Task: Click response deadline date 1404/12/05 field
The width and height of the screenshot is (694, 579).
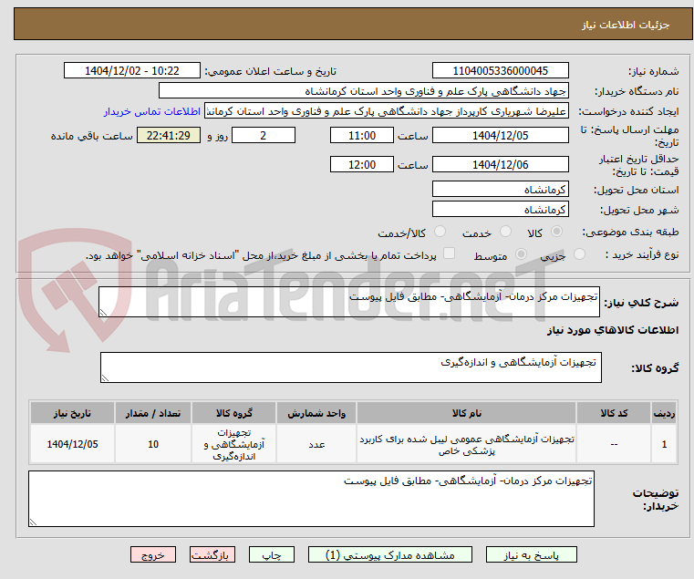Action: [x=500, y=135]
